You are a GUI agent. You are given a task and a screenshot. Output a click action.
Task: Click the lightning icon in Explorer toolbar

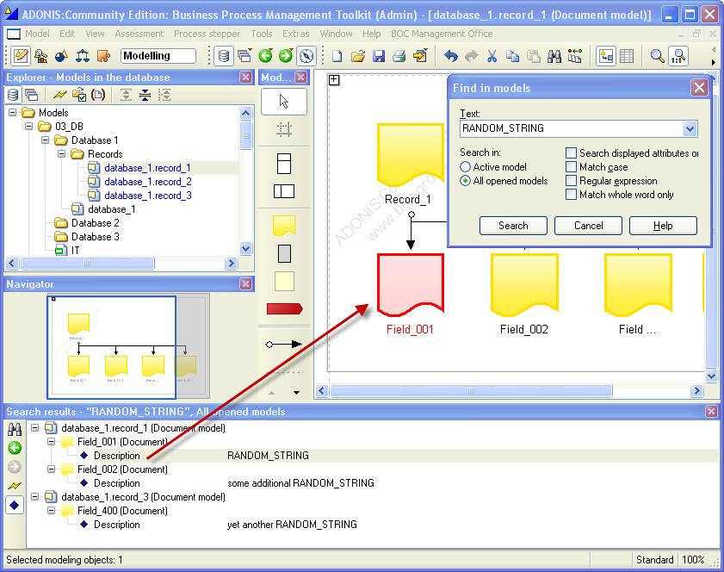(x=59, y=95)
